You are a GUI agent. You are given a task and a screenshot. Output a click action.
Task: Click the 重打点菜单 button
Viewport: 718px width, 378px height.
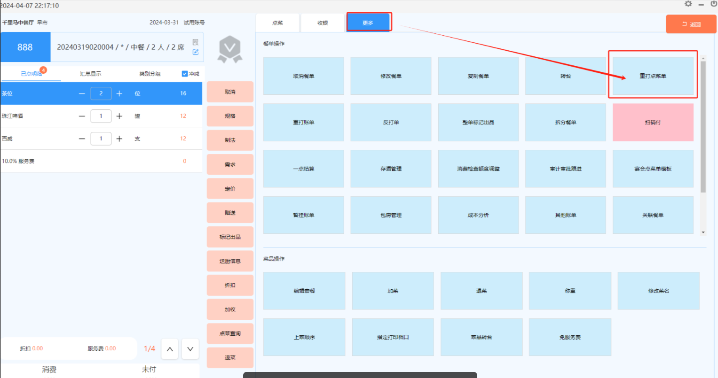653,76
